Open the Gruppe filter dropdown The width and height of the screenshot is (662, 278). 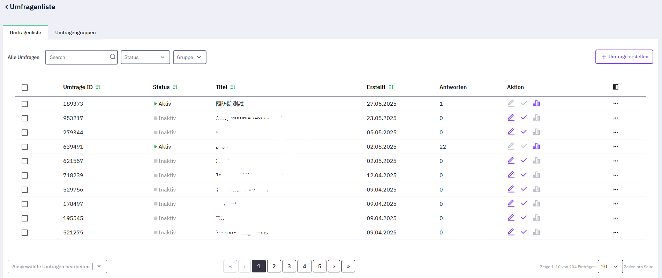pos(189,57)
